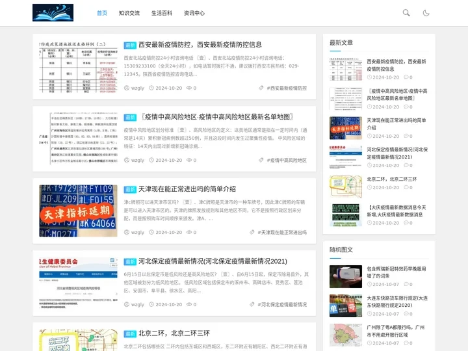Click tag icon beside #河北保定疫情最新情况
The height and width of the screenshot is (351, 468).
click(252, 304)
